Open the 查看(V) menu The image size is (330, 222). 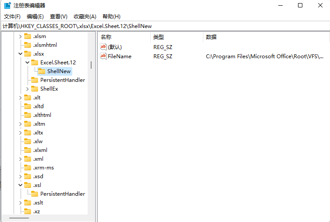pyautogui.click(x=59, y=17)
